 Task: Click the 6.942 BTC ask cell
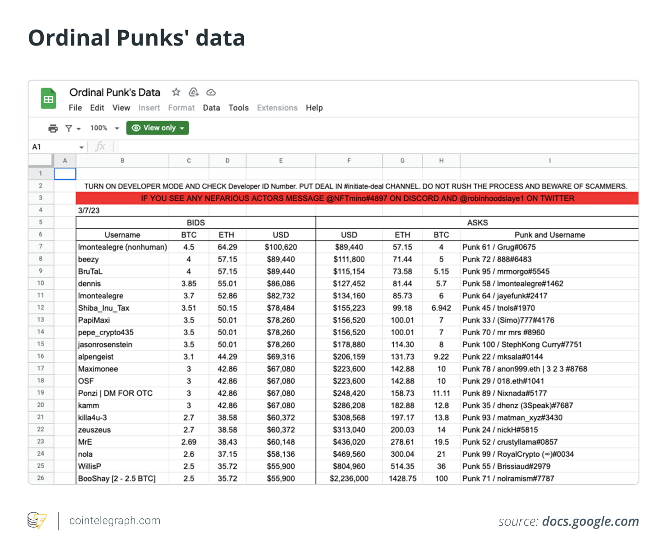pos(441,308)
